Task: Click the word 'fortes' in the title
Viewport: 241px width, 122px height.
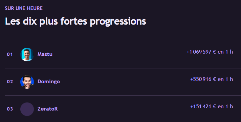Action: [x=74, y=21]
